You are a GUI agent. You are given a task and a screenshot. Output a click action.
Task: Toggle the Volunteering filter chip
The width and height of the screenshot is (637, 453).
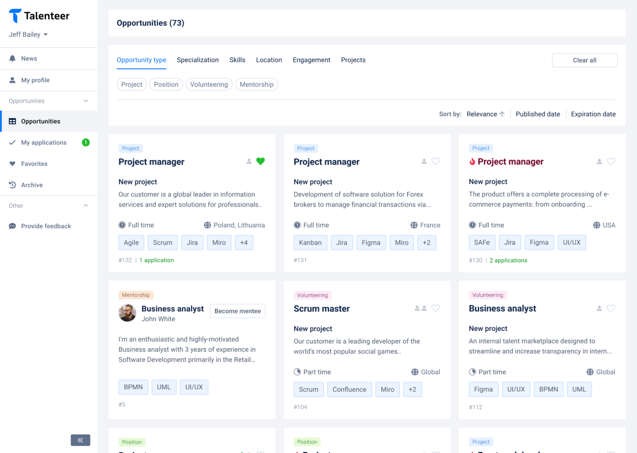(x=209, y=84)
